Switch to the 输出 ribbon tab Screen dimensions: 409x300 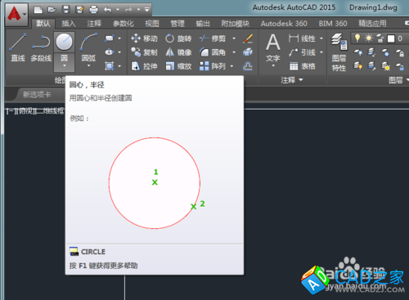[x=203, y=24]
